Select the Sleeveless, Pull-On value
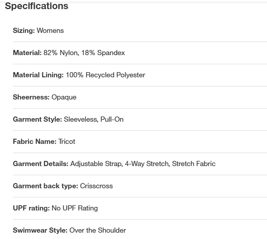This screenshot has height=239, width=267. pos(94,119)
